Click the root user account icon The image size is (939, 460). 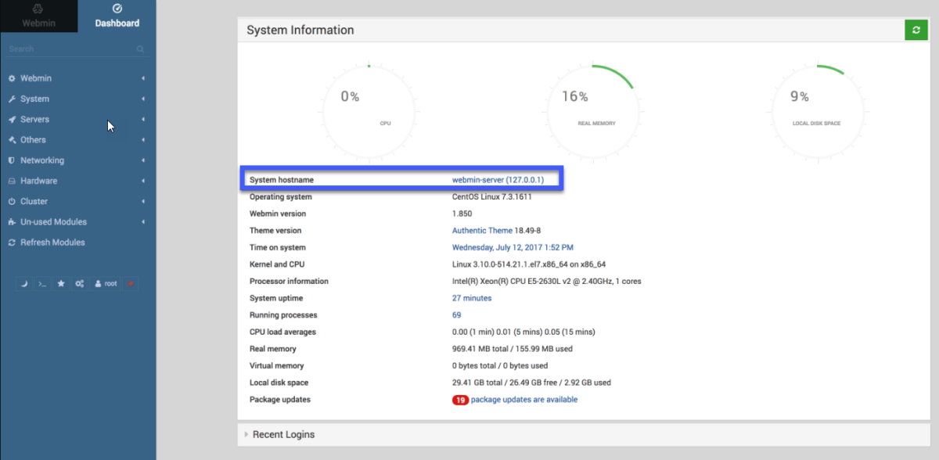pyautogui.click(x=102, y=283)
